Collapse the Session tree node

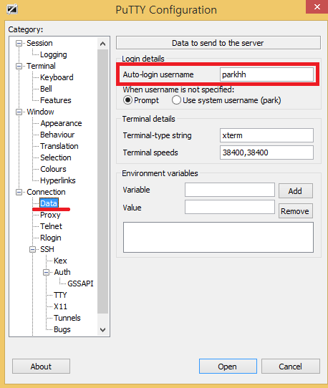(19, 43)
